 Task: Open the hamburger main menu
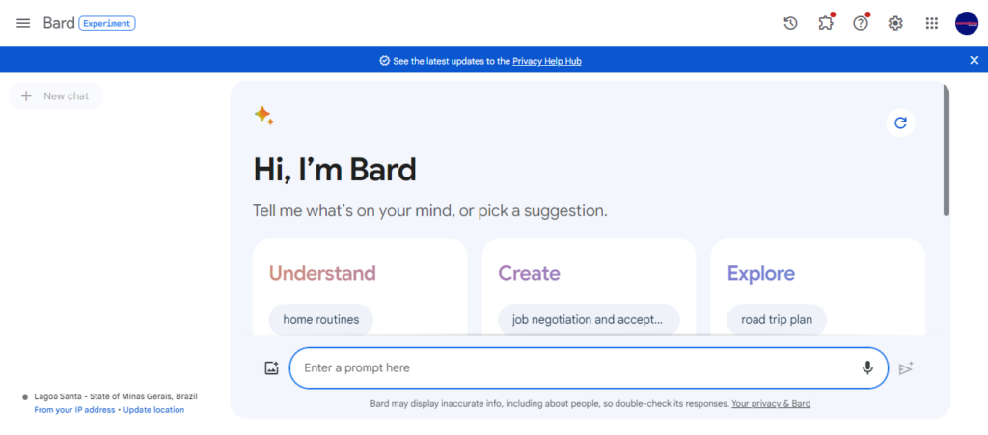click(x=23, y=23)
